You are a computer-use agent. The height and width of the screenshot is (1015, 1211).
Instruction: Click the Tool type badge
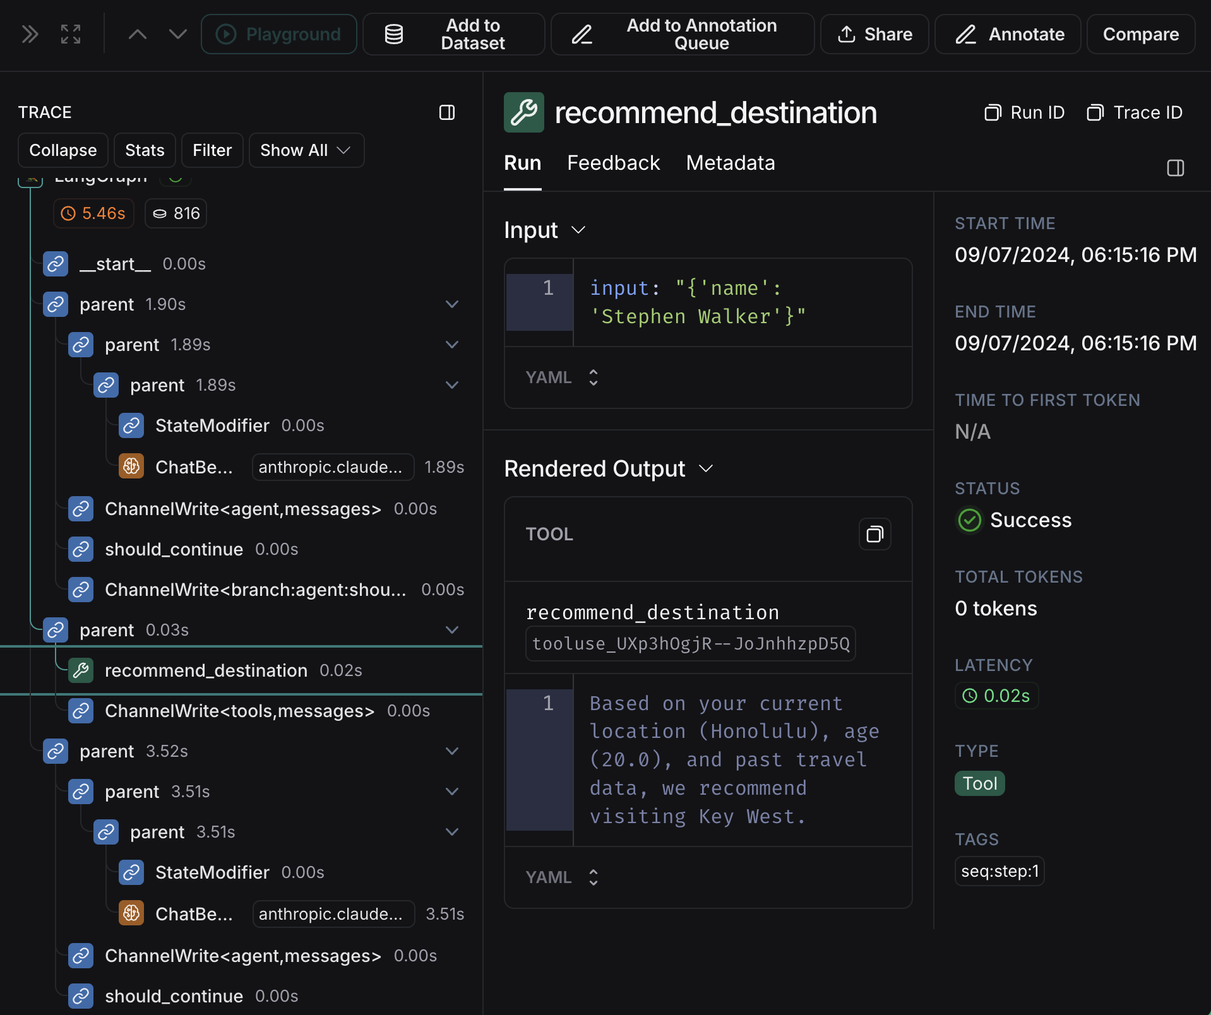point(979,783)
